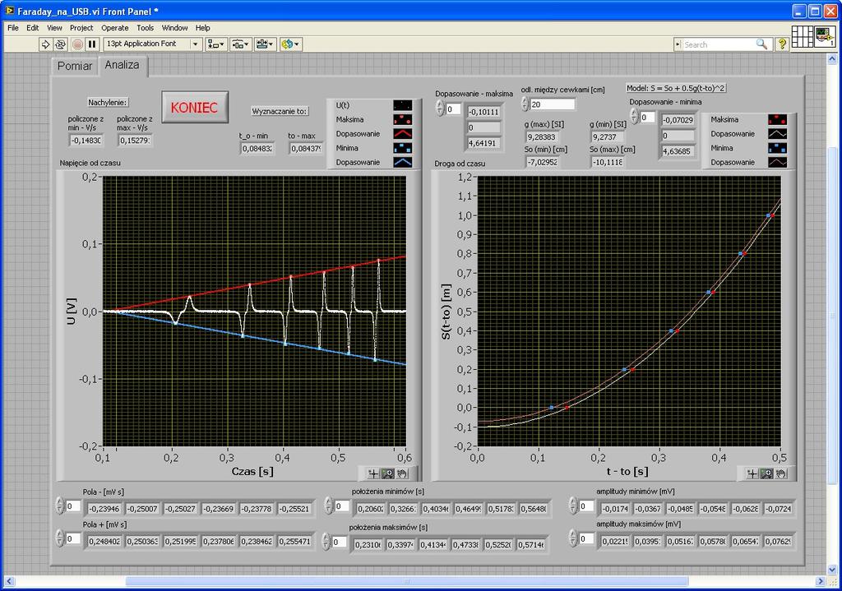Screen dimensions: 842x591
Task: Pause the VI using the pause icon
Action: coord(92,44)
